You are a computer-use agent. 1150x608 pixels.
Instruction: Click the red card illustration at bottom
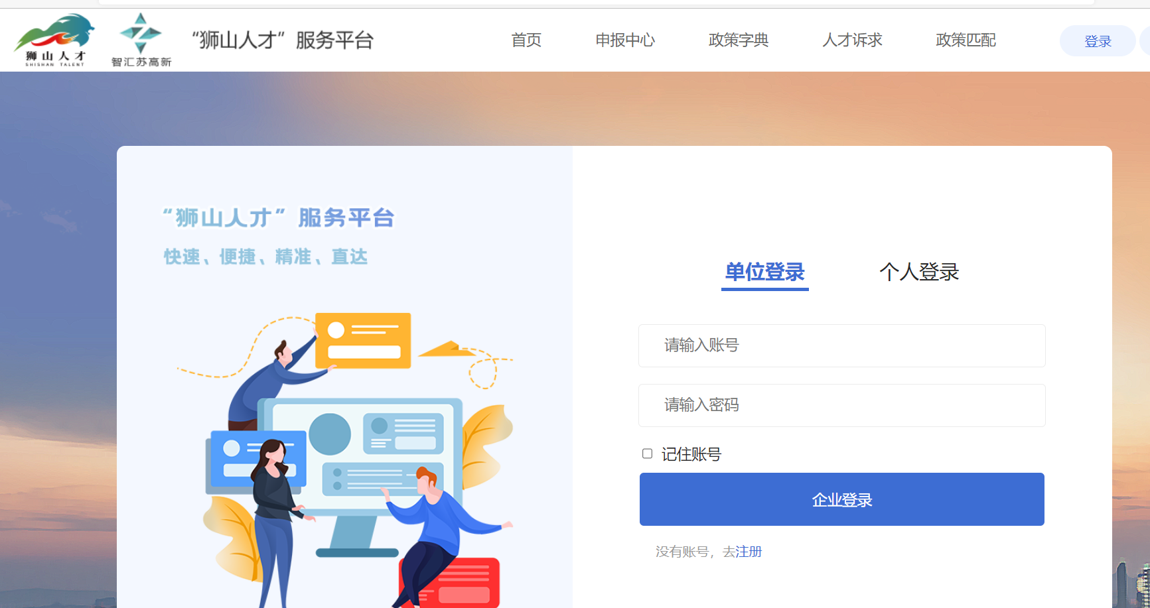tap(451, 583)
